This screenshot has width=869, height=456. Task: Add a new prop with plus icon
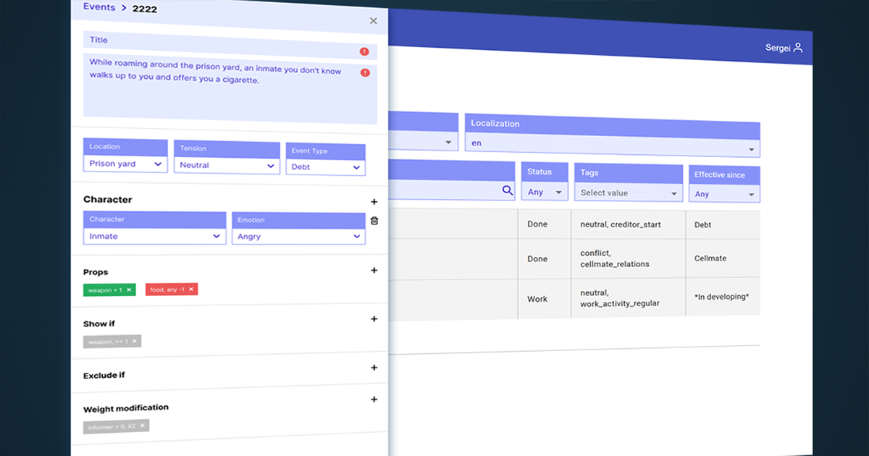tap(374, 271)
